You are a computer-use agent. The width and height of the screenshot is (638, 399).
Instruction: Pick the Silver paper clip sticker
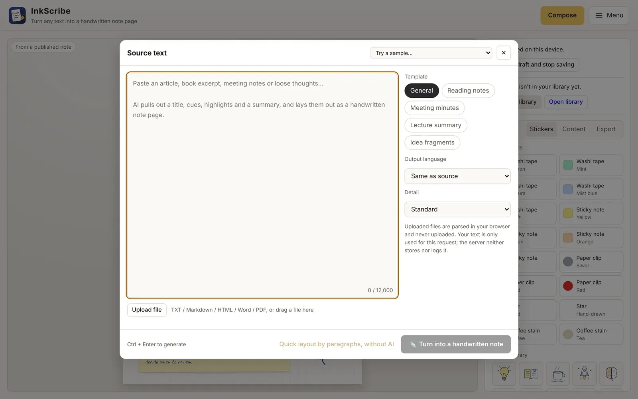click(591, 262)
